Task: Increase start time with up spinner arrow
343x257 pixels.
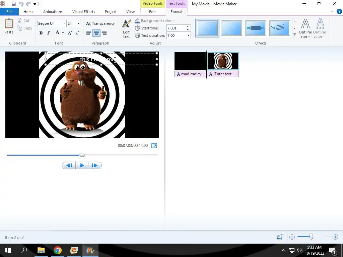Action: (x=188, y=27)
